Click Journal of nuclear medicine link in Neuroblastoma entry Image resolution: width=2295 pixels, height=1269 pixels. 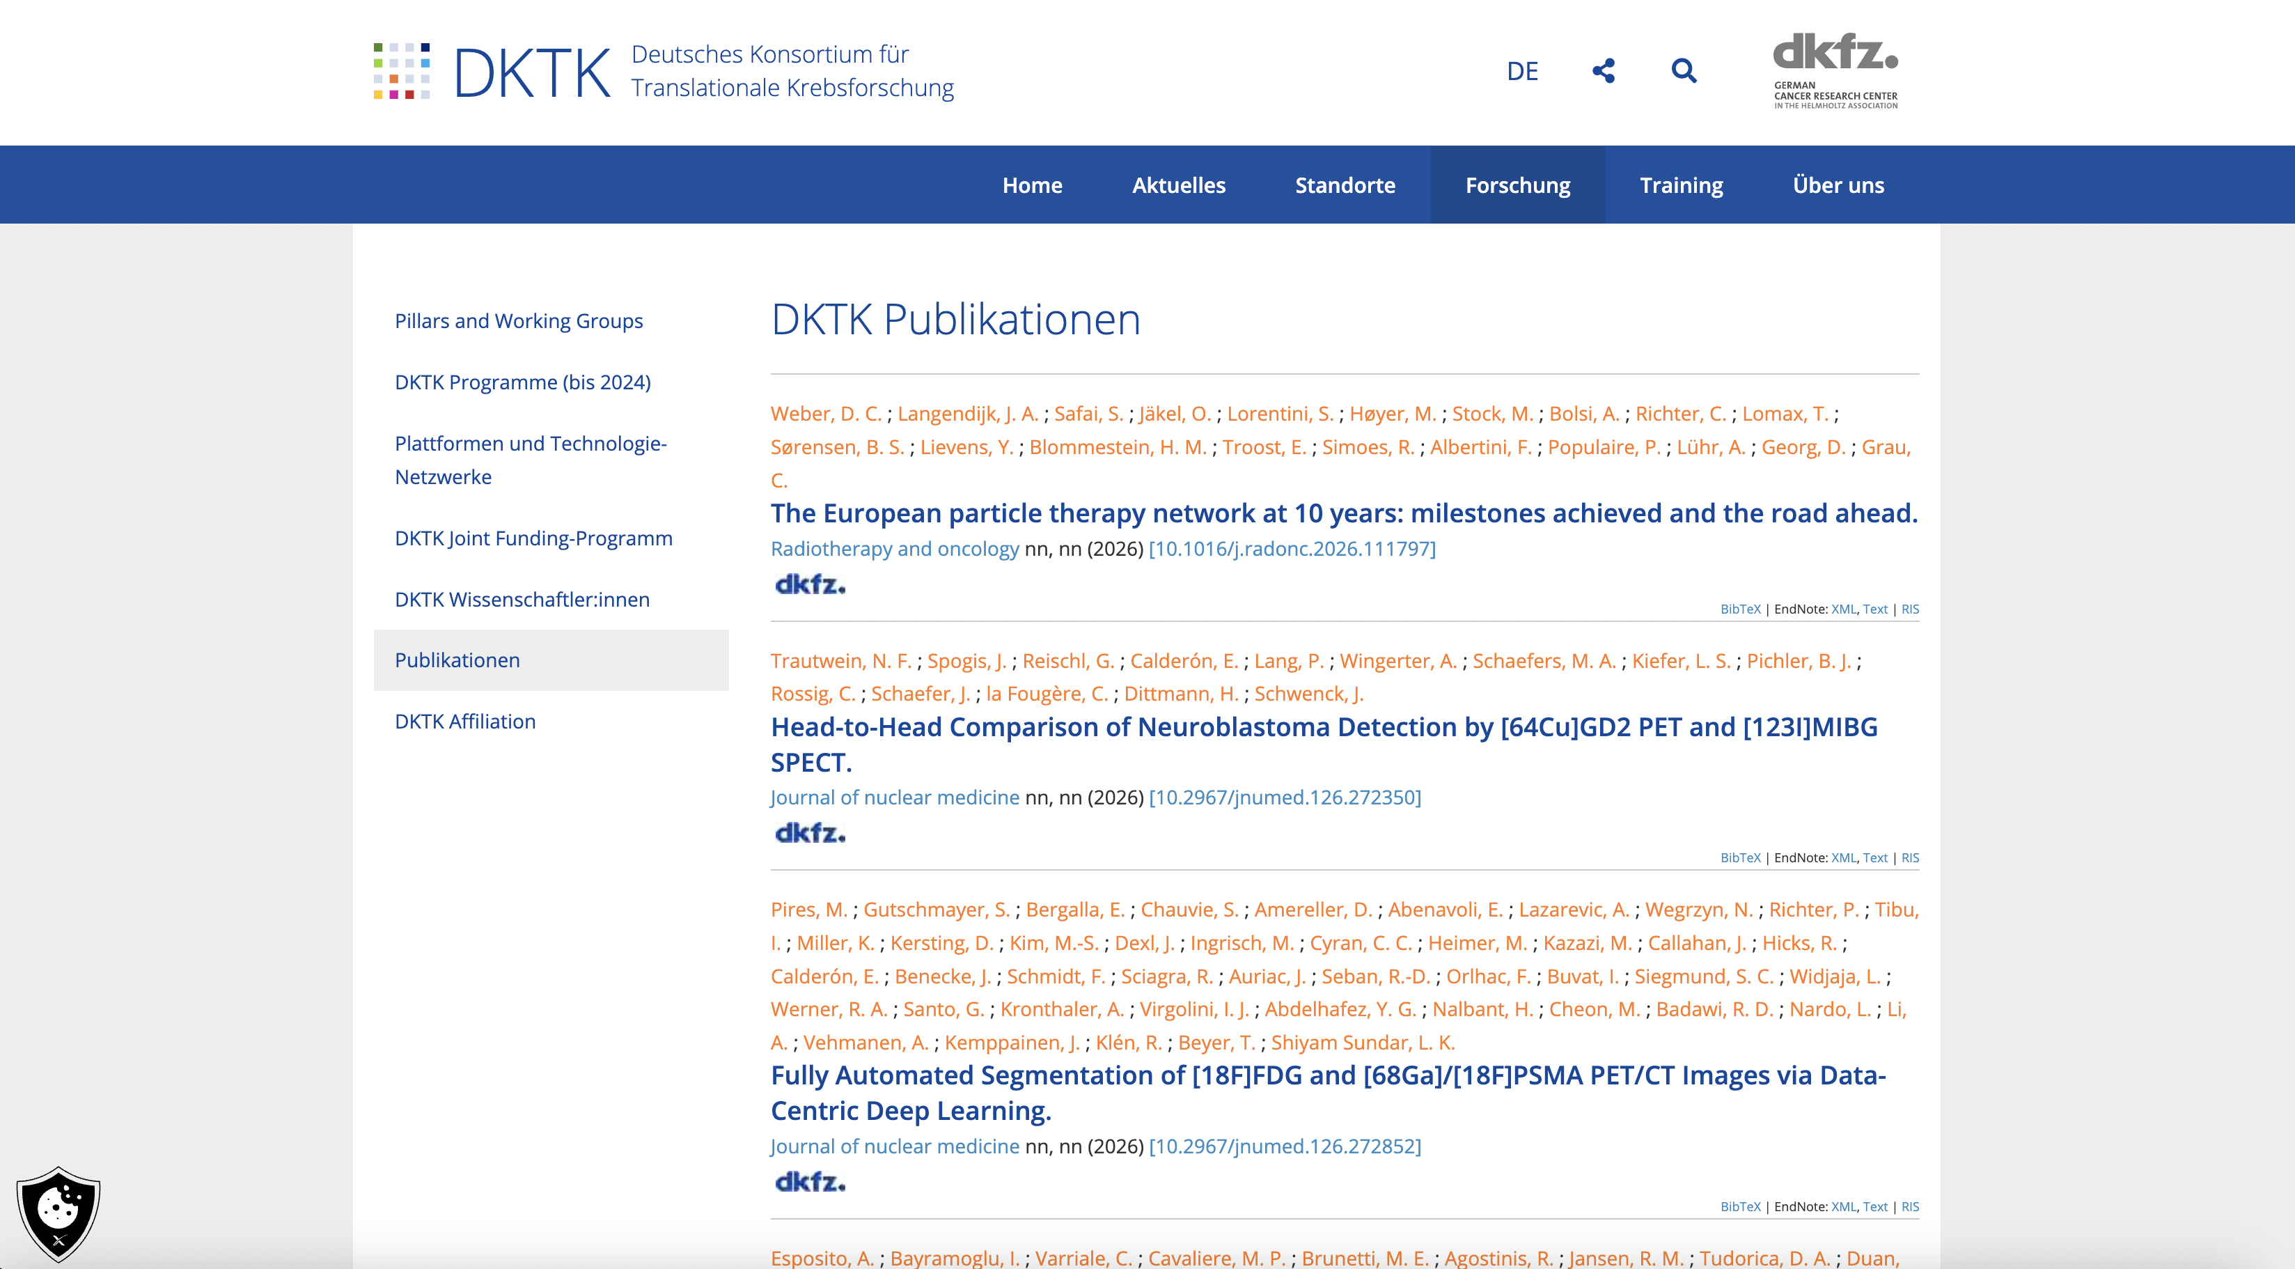click(895, 797)
